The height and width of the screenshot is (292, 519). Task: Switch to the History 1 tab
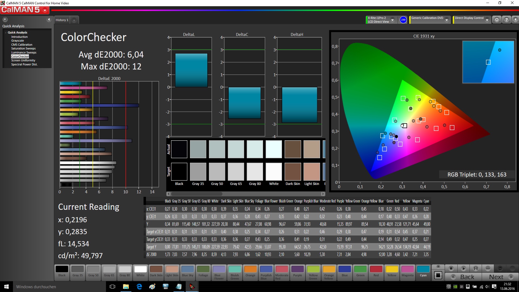pyautogui.click(x=62, y=20)
